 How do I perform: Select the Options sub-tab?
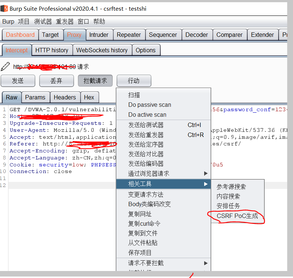pos(146,50)
